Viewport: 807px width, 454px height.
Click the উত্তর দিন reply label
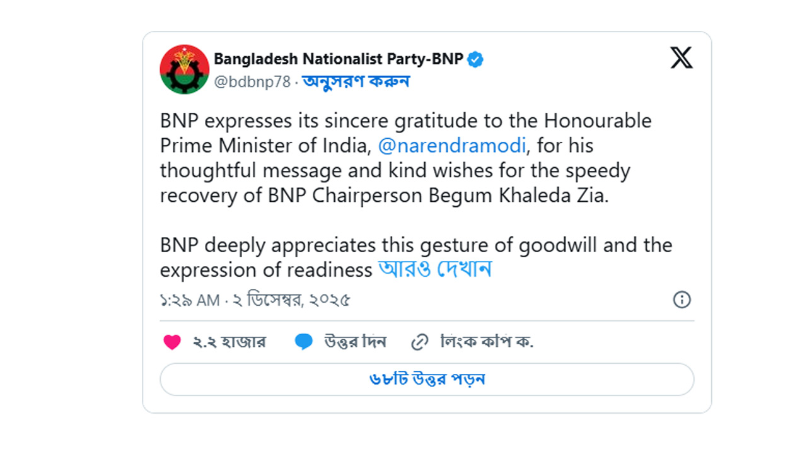click(355, 342)
